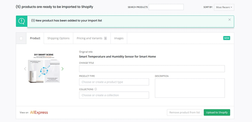Open the Pricing and Variants tab

[89, 38]
